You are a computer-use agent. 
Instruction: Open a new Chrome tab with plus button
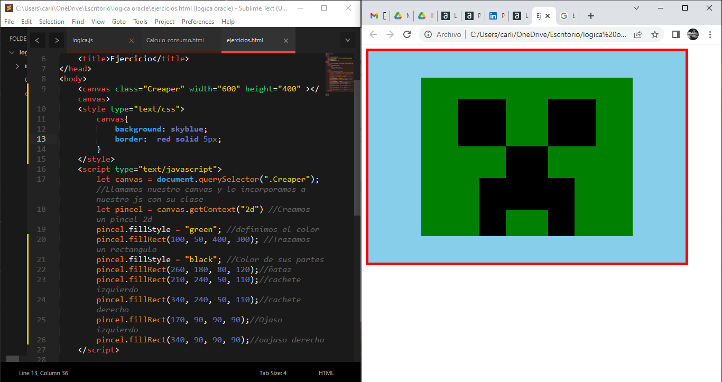[x=591, y=16]
